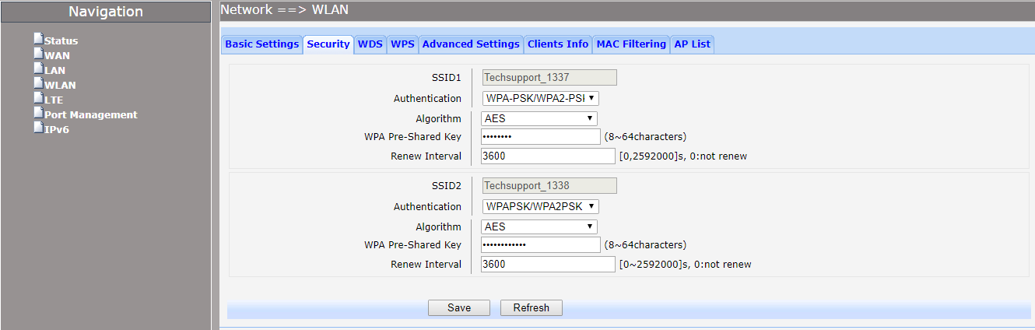Go to MAC Filtering tab

pyautogui.click(x=631, y=44)
